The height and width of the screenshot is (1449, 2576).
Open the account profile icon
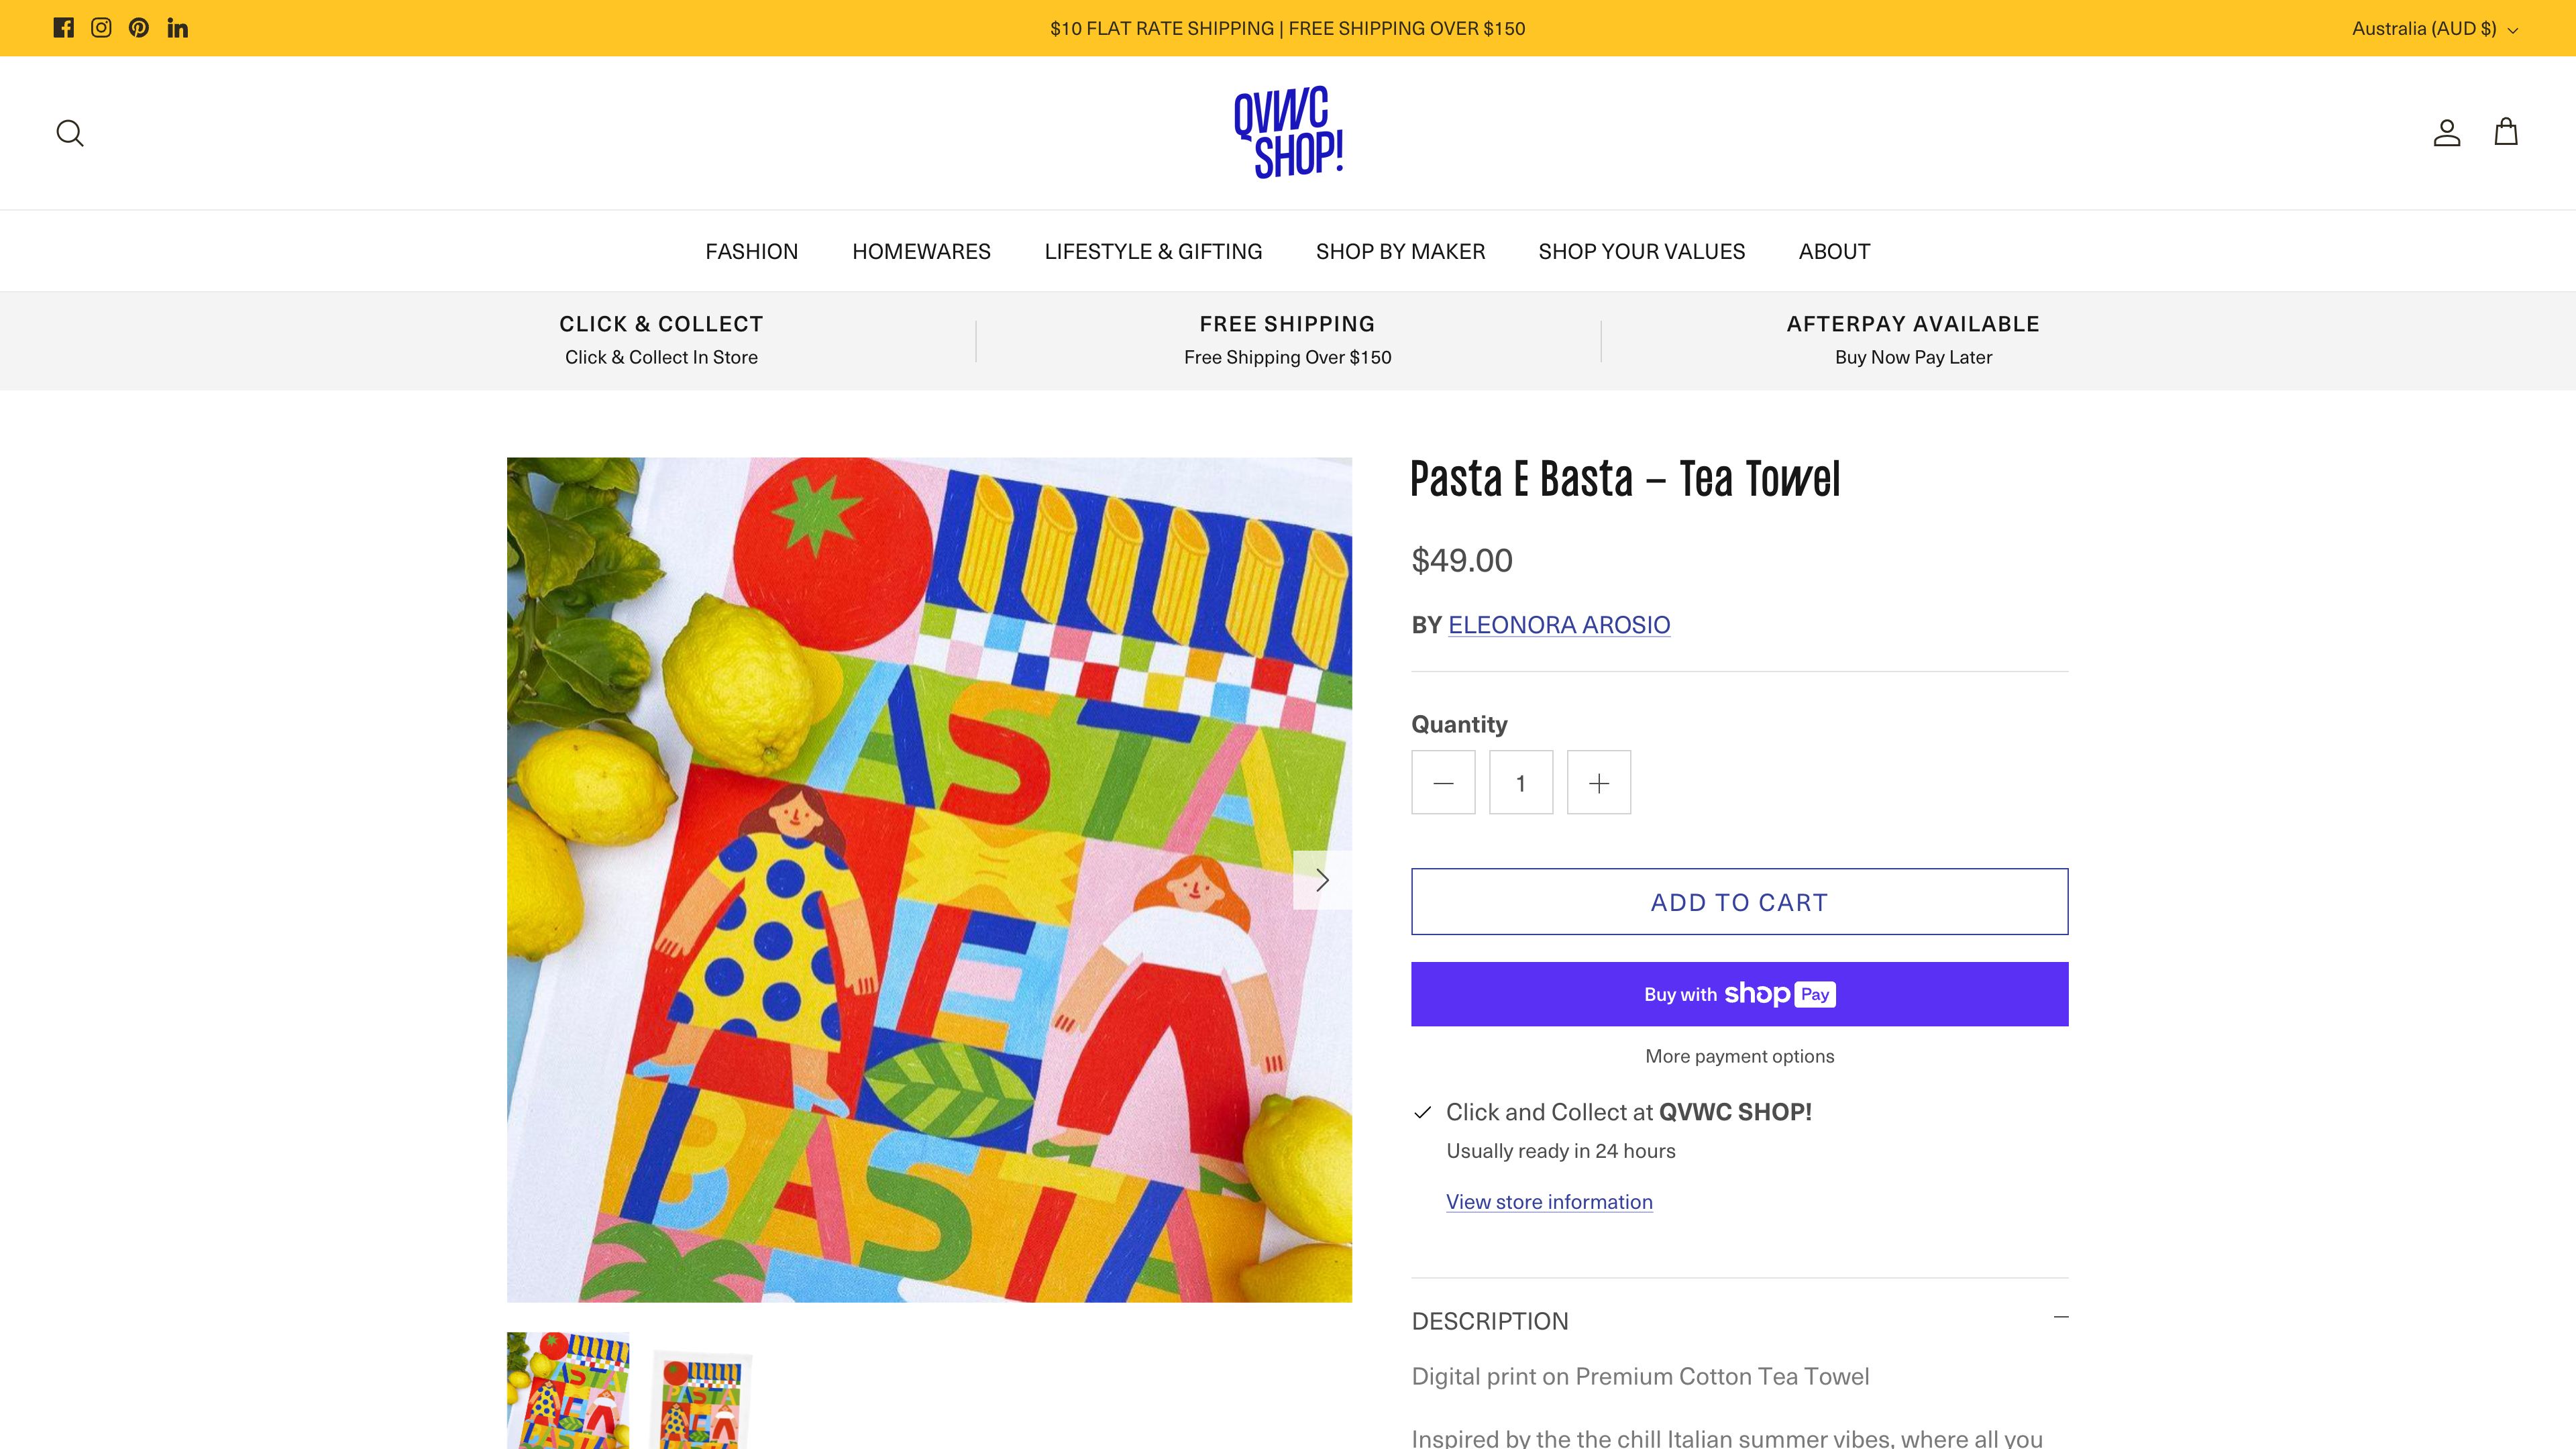2446,133
